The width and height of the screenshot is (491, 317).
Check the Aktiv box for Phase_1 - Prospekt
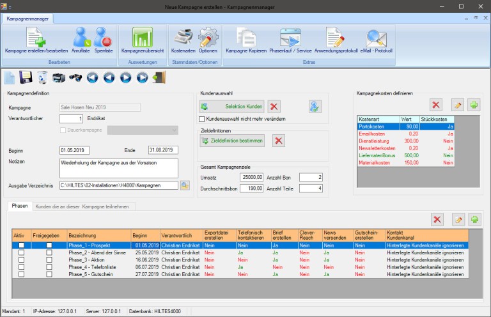(x=21, y=245)
